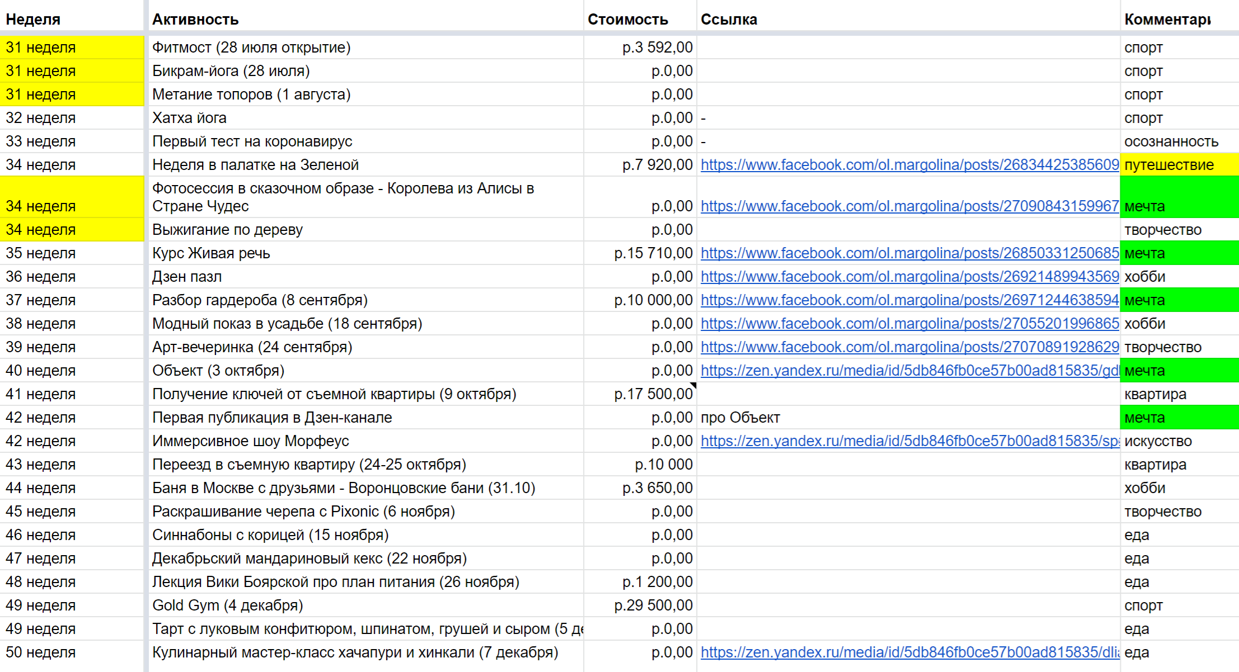Open the Facebook link for the 'Фотосессия в сказочном образе' row
The image size is (1239, 672).
click(x=909, y=206)
